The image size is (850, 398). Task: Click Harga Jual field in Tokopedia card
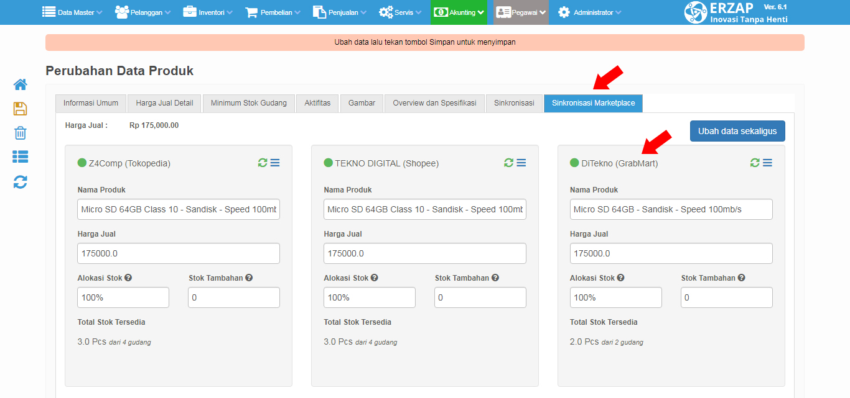point(179,253)
